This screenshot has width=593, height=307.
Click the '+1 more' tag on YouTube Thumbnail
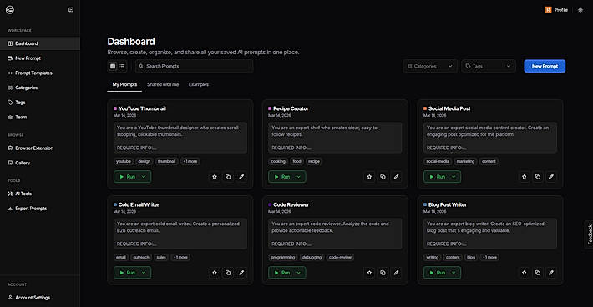(190, 161)
